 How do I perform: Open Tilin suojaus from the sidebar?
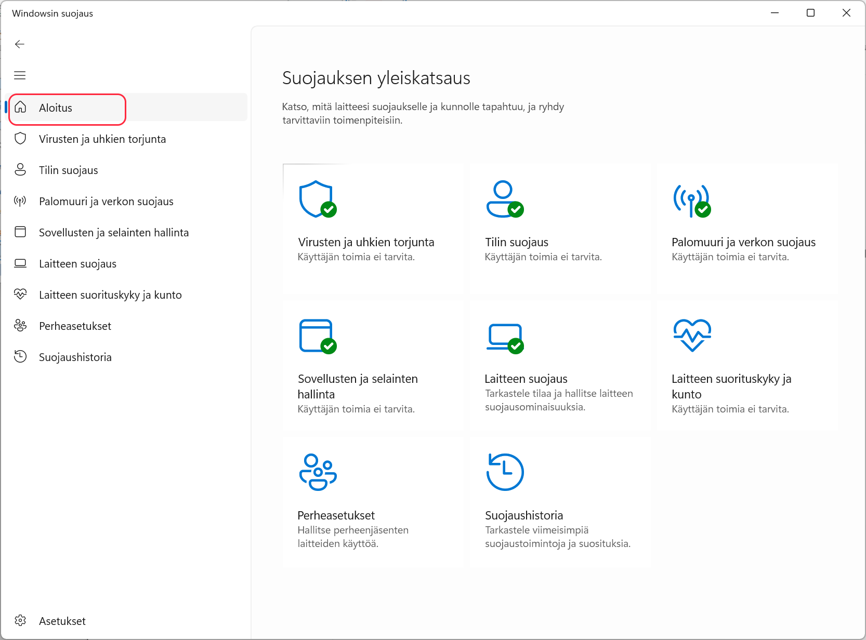68,170
